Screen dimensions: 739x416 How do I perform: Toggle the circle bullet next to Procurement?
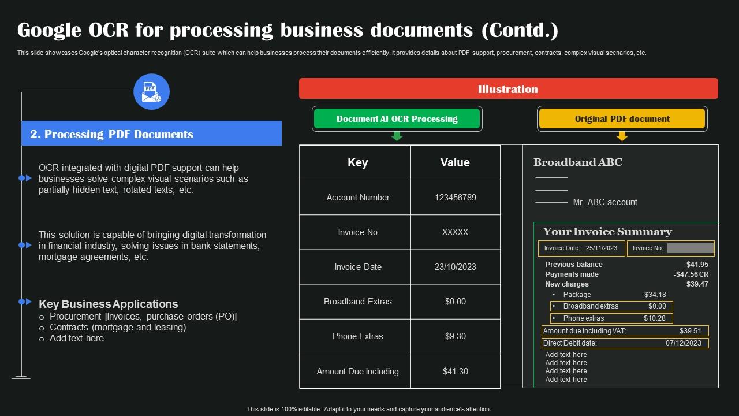pos(43,317)
